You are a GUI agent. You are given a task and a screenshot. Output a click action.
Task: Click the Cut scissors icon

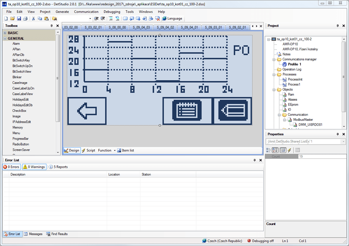(33, 19)
